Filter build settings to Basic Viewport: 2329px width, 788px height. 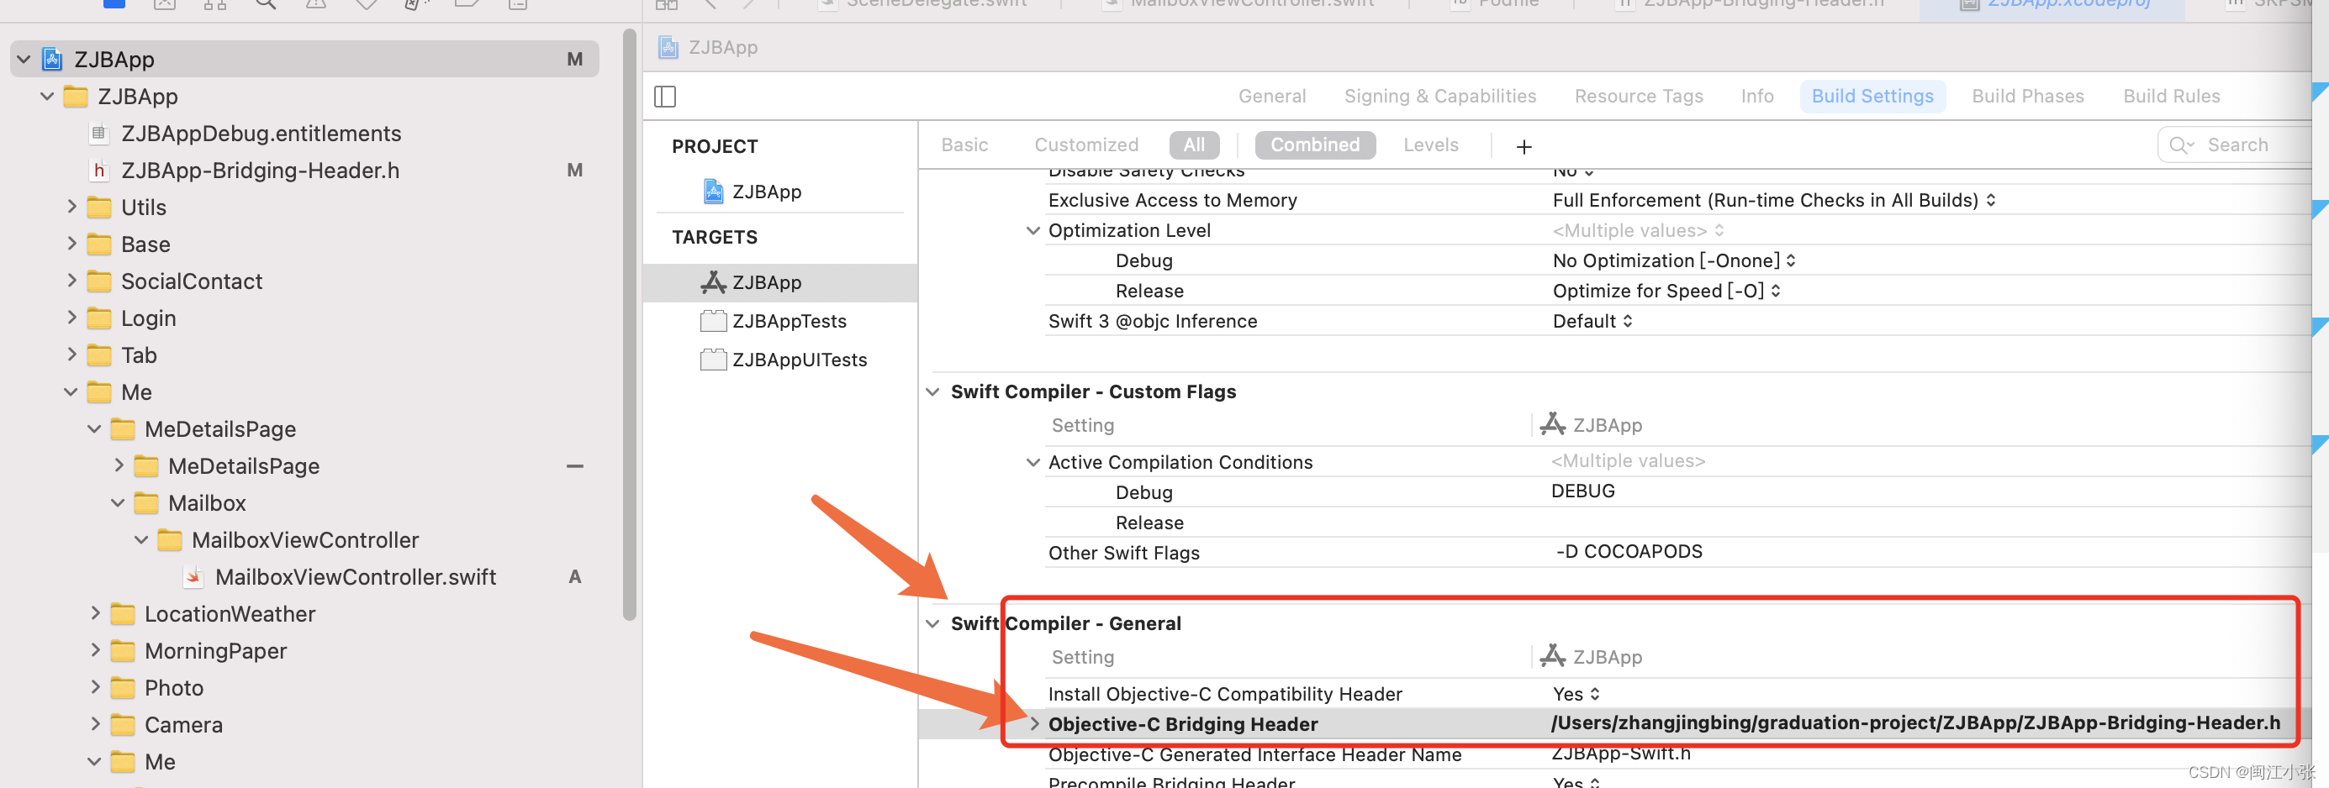tap(964, 145)
